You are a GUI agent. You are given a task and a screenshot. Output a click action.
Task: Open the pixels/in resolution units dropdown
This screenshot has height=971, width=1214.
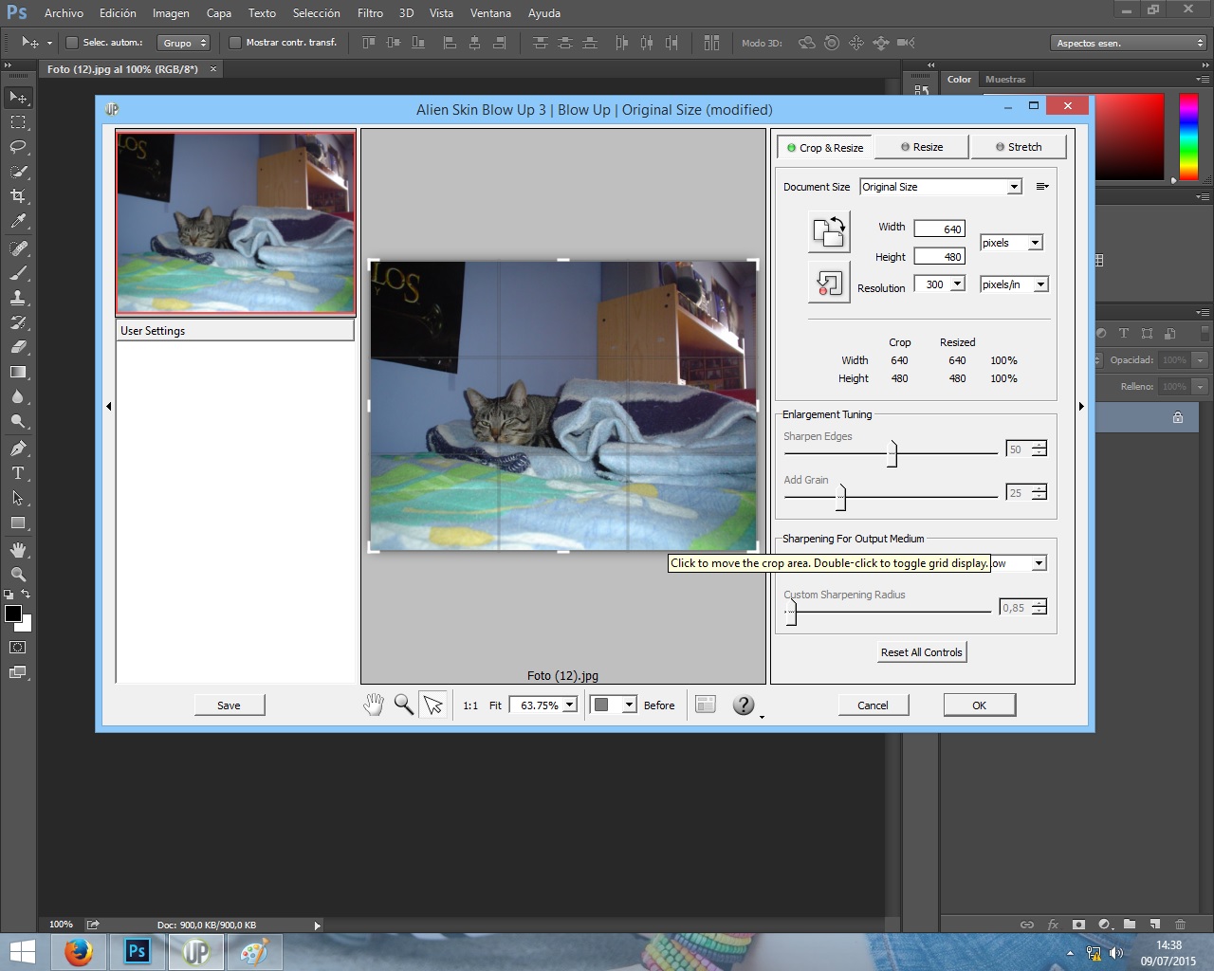coord(1014,284)
